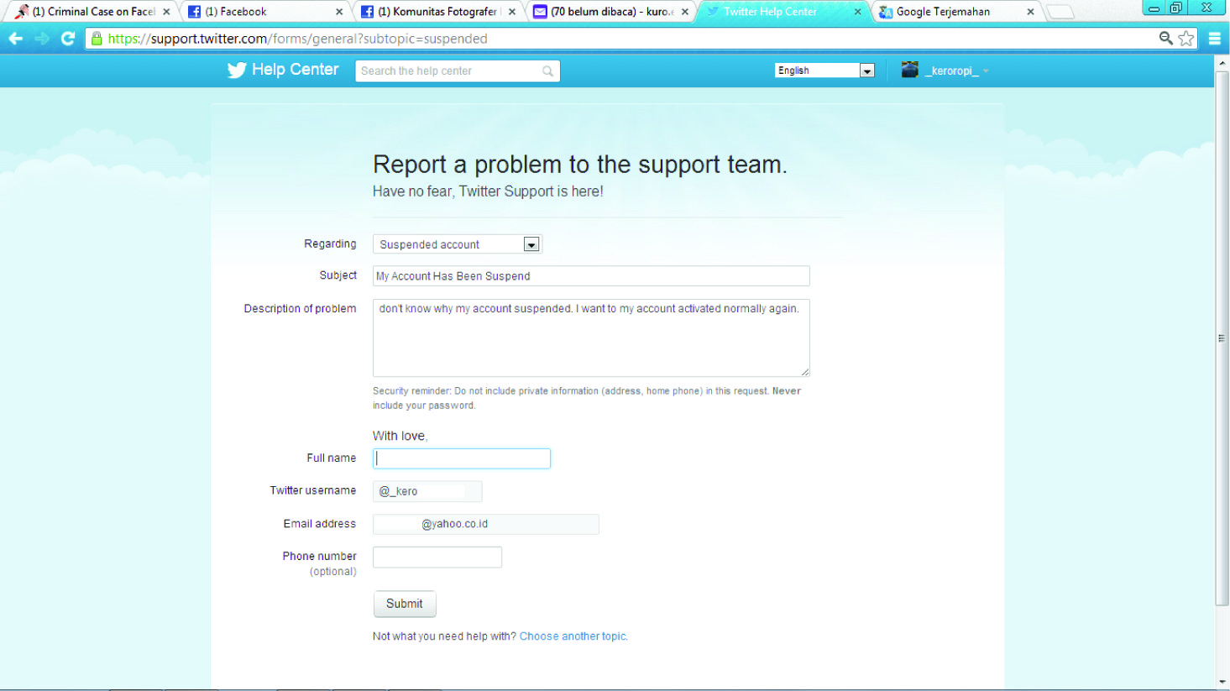Click the scrollbar down arrow
The width and height of the screenshot is (1230, 691).
click(1222, 683)
